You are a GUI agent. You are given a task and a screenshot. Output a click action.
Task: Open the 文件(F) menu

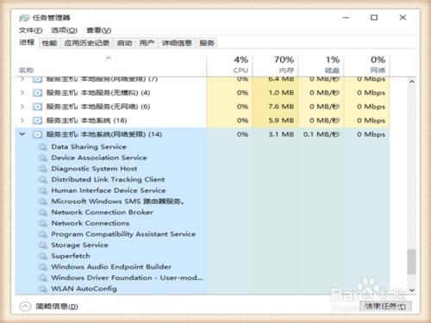[30, 30]
